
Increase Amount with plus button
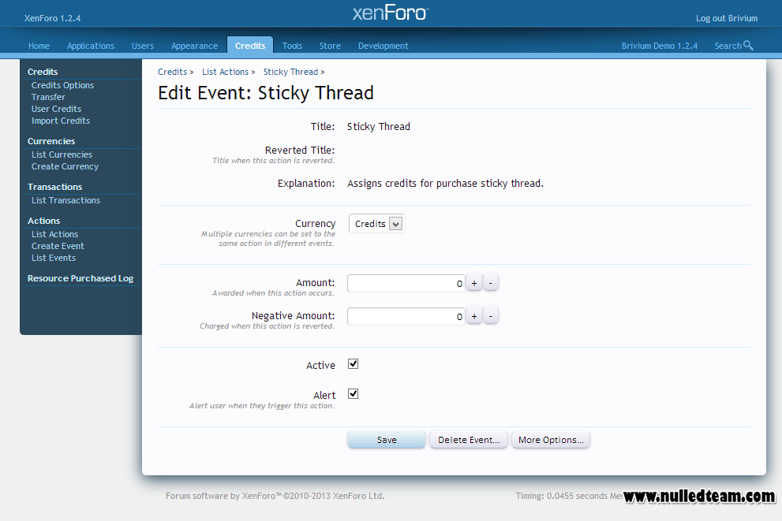[473, 283]
